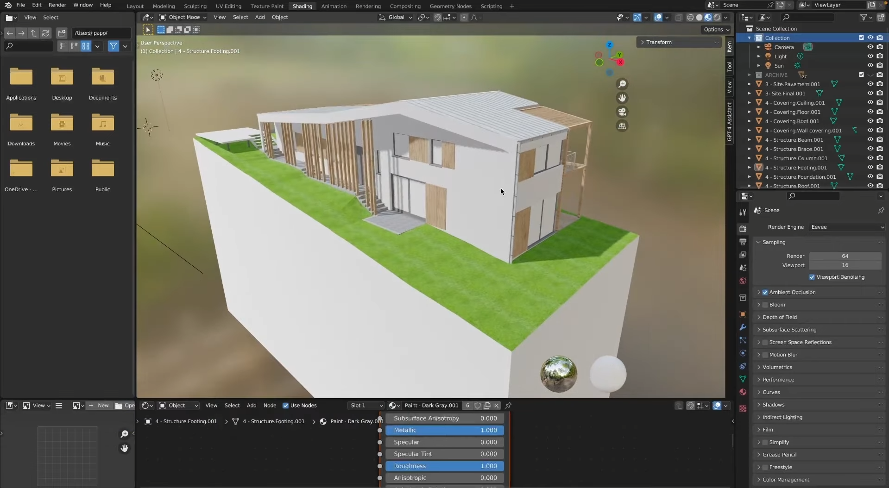Click the Blender logo menu icon
Image resolution: width=889 pixels, height=488 pixels.
[8, 5]
